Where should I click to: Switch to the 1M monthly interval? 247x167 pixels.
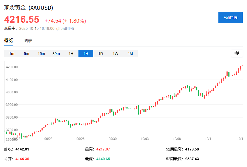[x=130, y=54]
